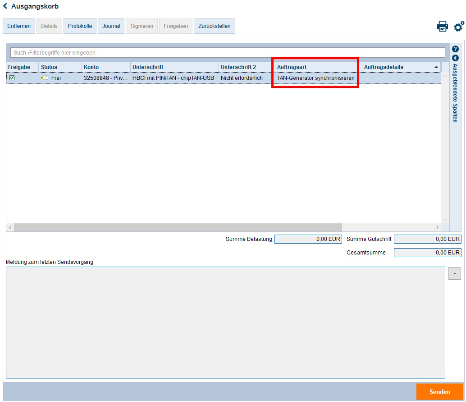
Task: Click the back arrow next to Ausgangskorb
Action: (x=5, y=6)
